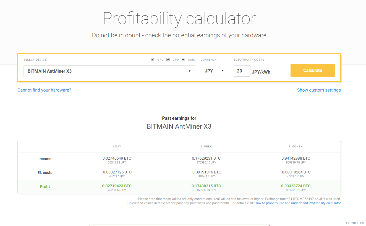This screenshot has height=226, width=366.
Task: Click the electricity costs input field
Action: point(242,71)
